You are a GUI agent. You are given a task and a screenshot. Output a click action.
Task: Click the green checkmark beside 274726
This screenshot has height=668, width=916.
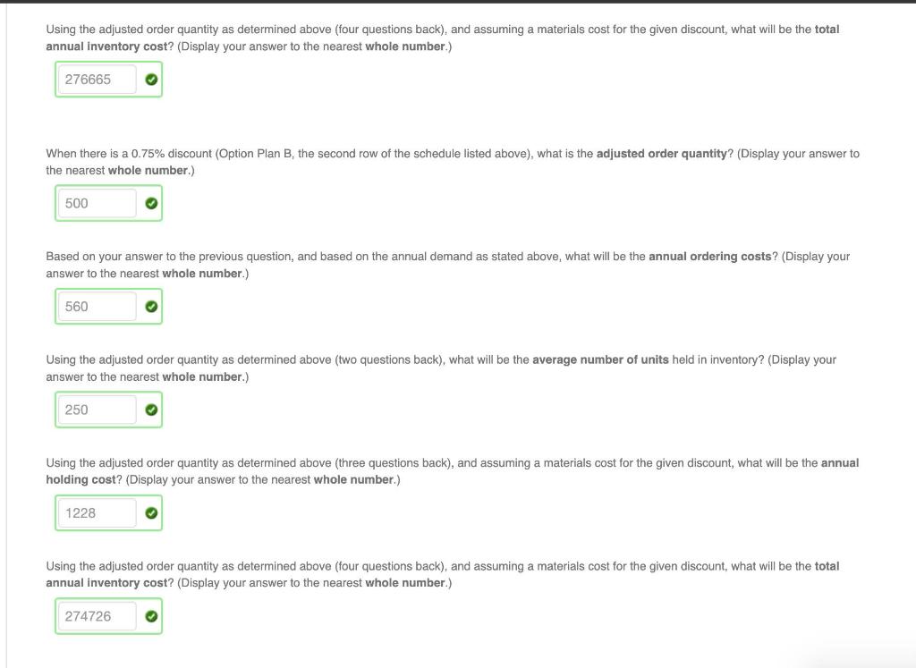tap(150, 616)
